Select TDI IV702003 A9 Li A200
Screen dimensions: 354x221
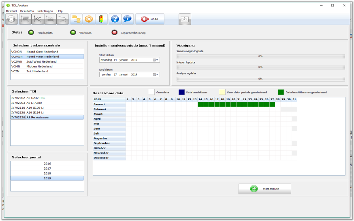pos(47,103)
